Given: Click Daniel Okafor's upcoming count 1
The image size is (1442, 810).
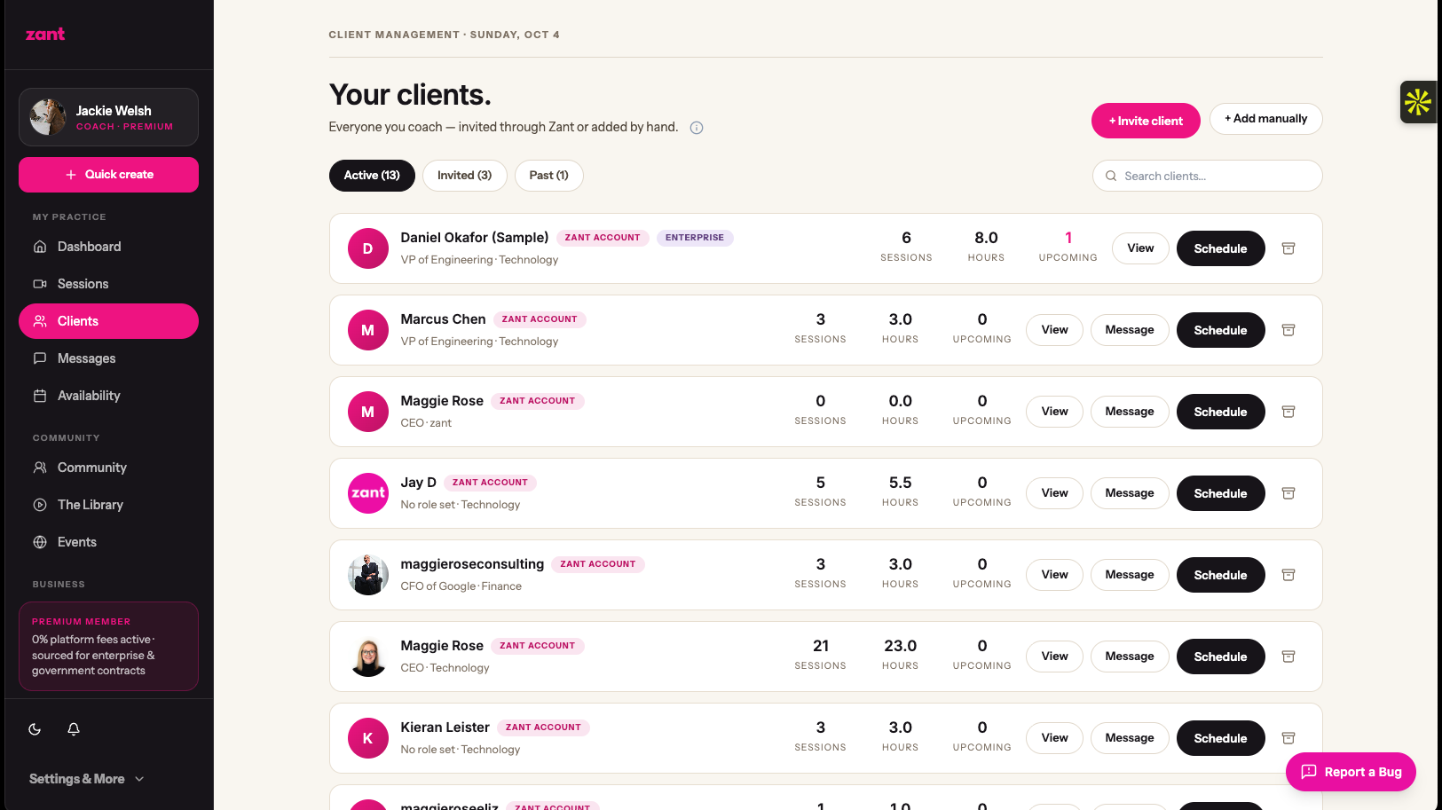Looking at the screenshot, I should [x=1068, y=238].
